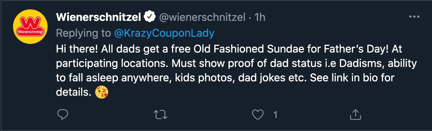Click the kissing face emoji
This screenshot has width=432, height=131.
(102, 93)
